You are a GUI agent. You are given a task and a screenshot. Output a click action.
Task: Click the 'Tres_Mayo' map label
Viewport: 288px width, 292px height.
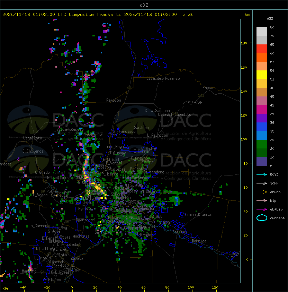(114, 147)
